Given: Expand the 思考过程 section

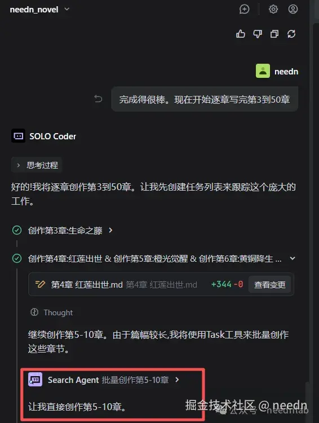Looking at the screenshot, I should pos(37,165).
